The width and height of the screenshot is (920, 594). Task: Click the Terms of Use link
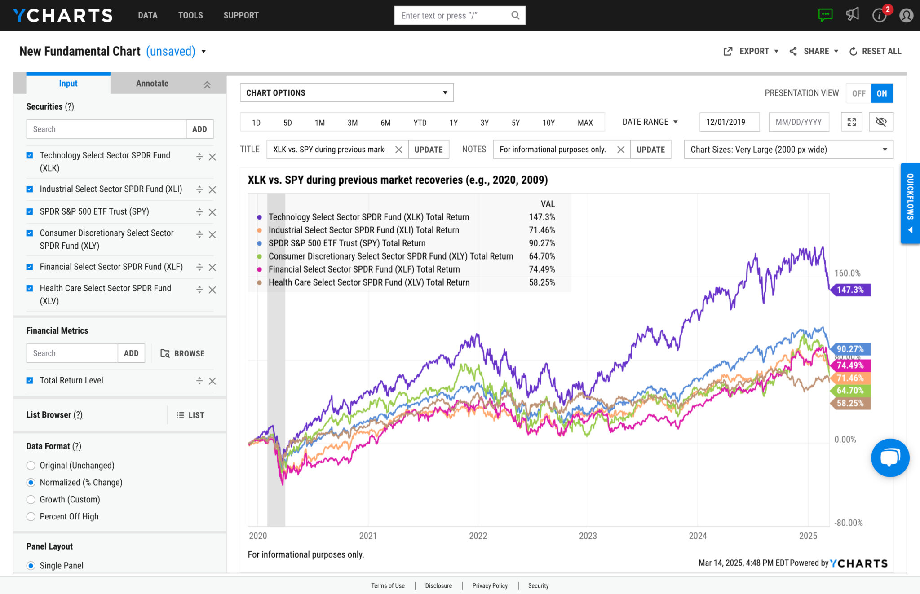pyautogui.click(x=387, y=585)
